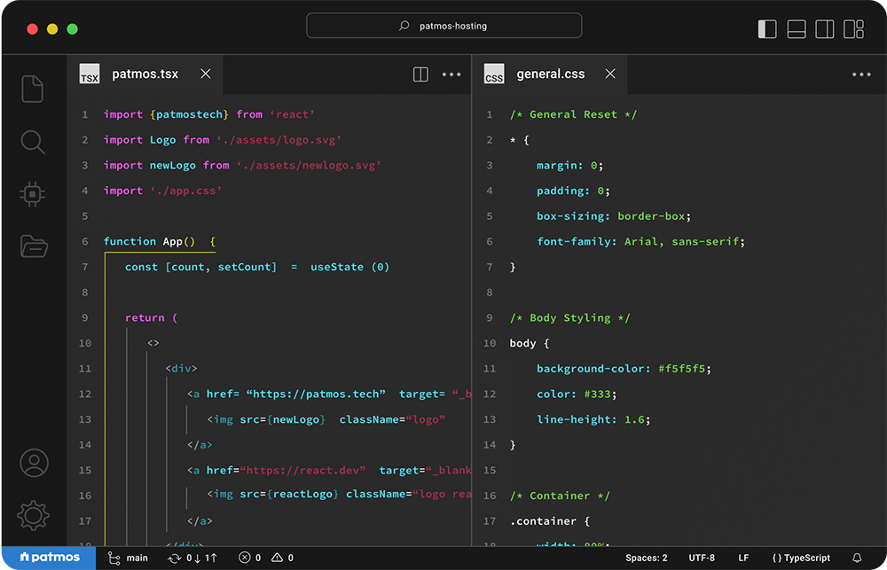The image size is (887, 570).
Task: Click UTF-8 encoding in status bar
Action: [702, 558]
